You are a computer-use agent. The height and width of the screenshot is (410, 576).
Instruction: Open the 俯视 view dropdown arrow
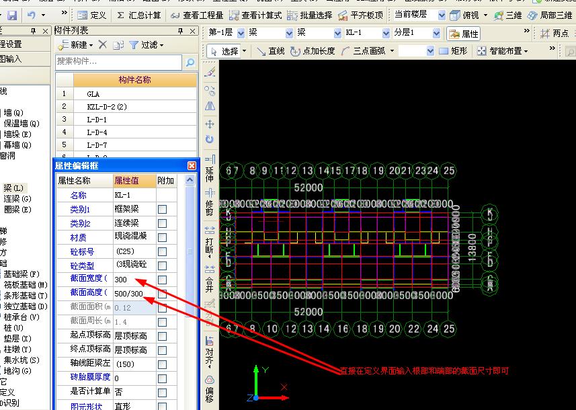coord(485,15)
